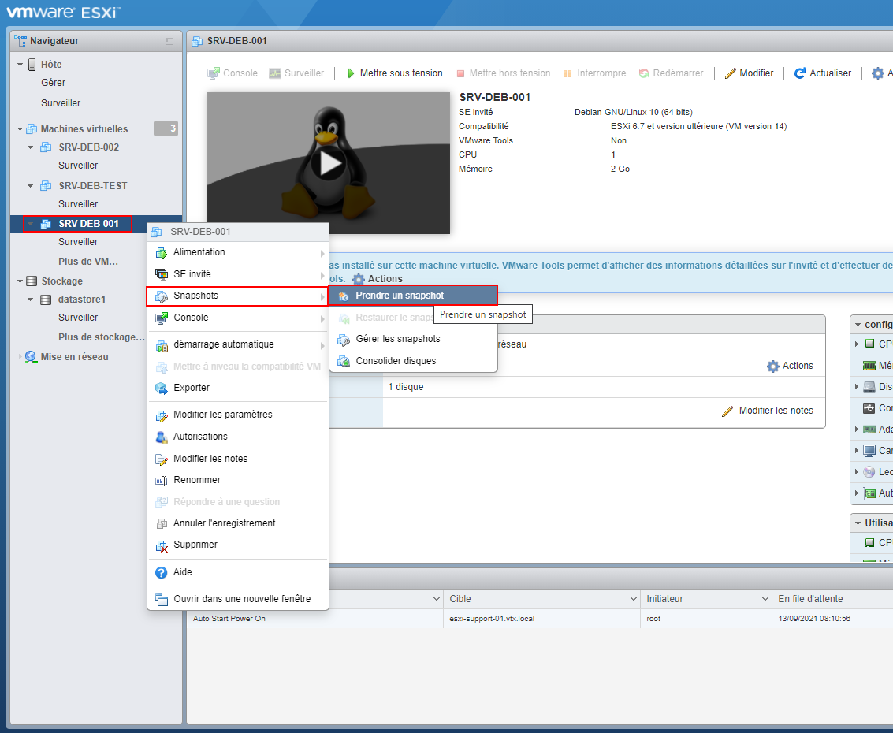This screenshot has height=733, width=893.
Task: Open the Cible column dropdown arrow
Action: point(634,599)
